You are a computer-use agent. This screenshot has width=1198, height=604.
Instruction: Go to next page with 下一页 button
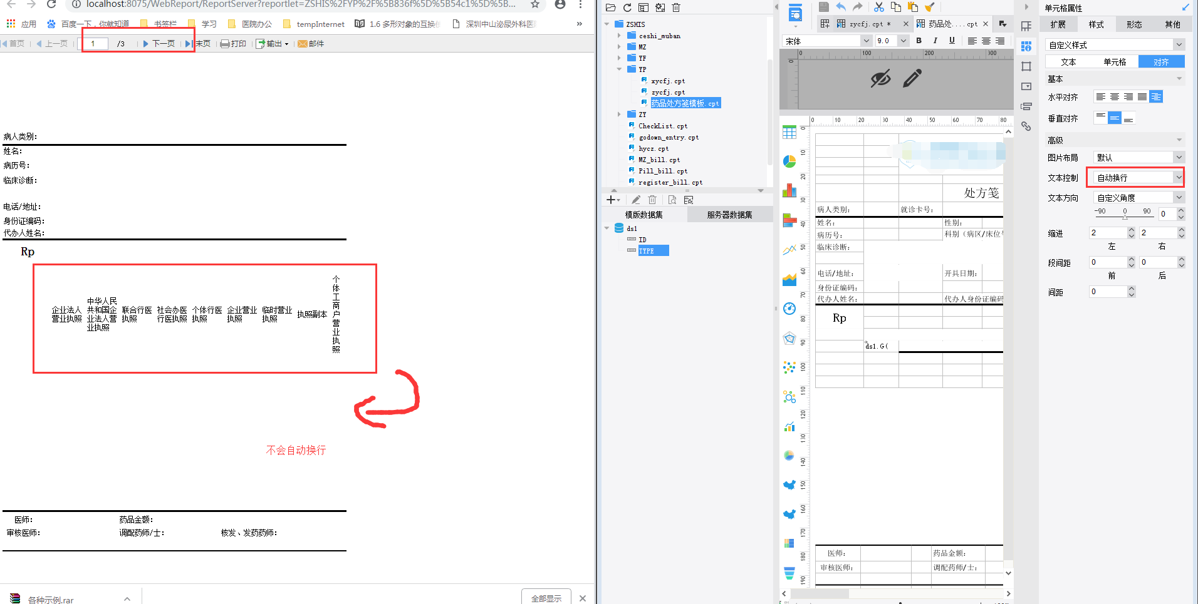[x=159, y=44]
